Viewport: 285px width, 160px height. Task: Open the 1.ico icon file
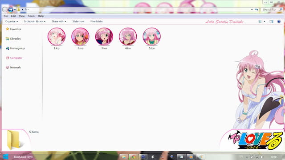pyautogui.click(x=57, y=39)
